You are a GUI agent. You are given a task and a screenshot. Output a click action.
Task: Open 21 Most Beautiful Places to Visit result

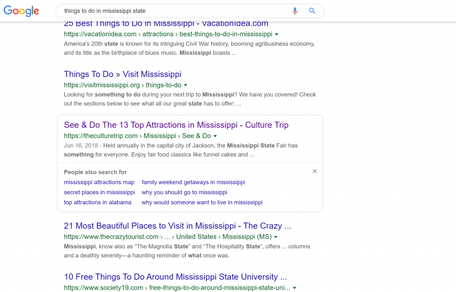tap(177, 226)
